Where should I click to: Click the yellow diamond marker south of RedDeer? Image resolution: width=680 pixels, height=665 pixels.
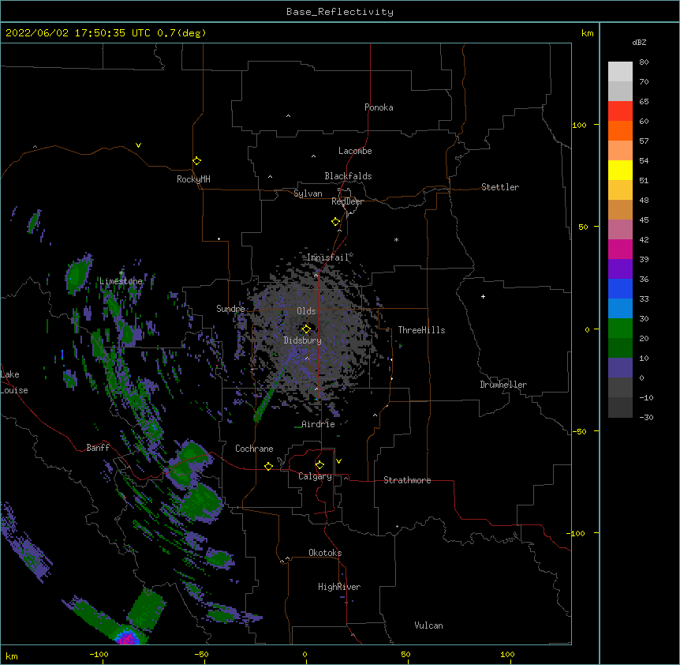click(x=336, y=222)
